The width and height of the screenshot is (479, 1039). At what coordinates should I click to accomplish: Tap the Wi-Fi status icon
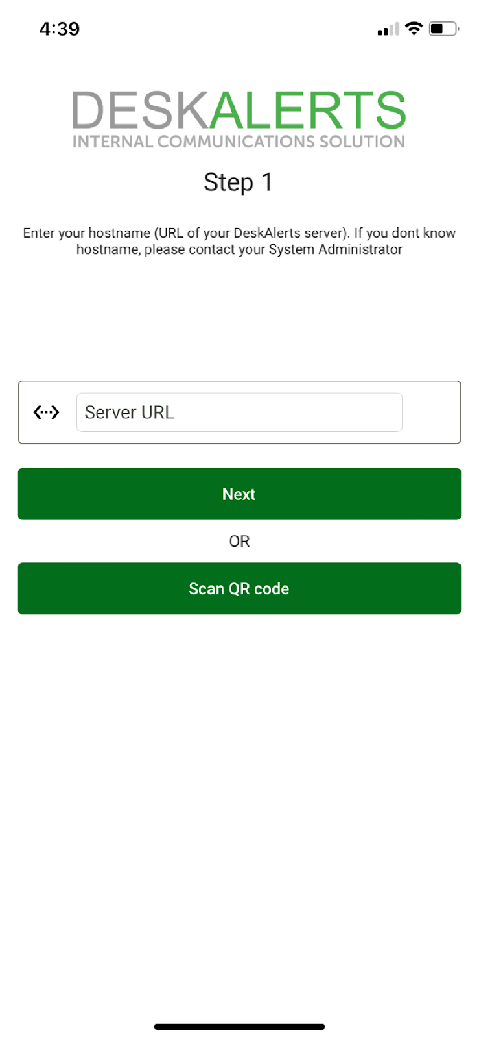pyautogui.click(x=414, y=29)
